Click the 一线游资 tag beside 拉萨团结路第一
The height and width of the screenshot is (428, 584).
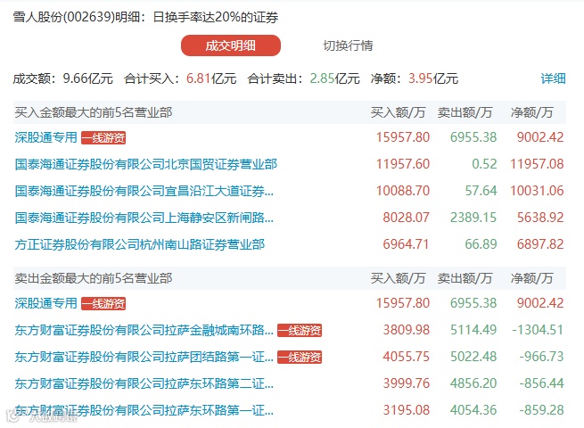(300, 358)
